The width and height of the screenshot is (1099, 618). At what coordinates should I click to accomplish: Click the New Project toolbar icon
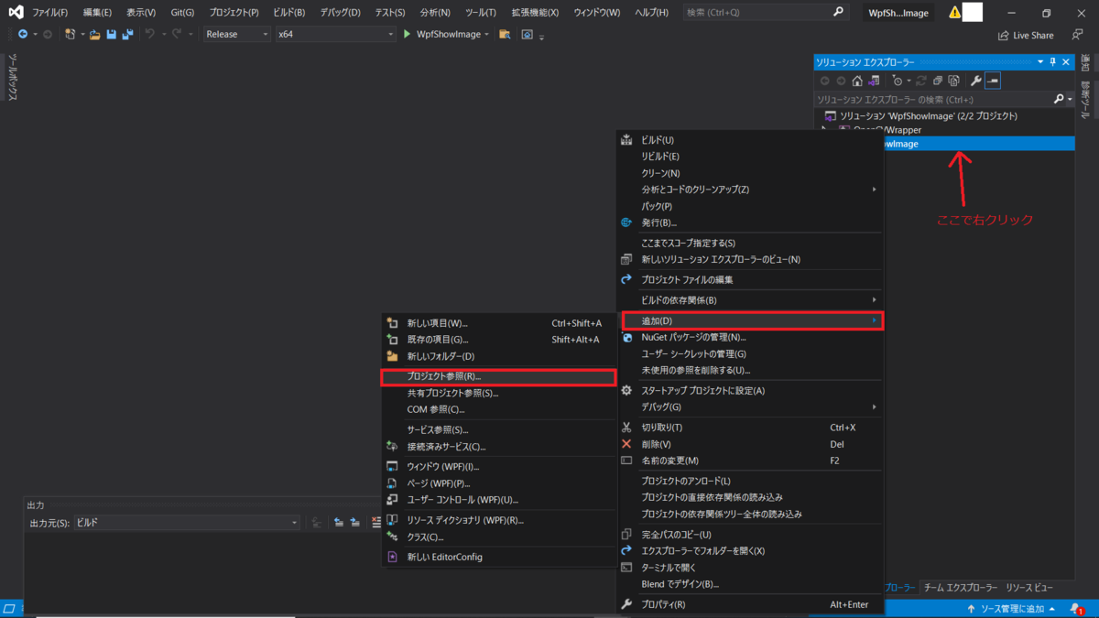70,34
